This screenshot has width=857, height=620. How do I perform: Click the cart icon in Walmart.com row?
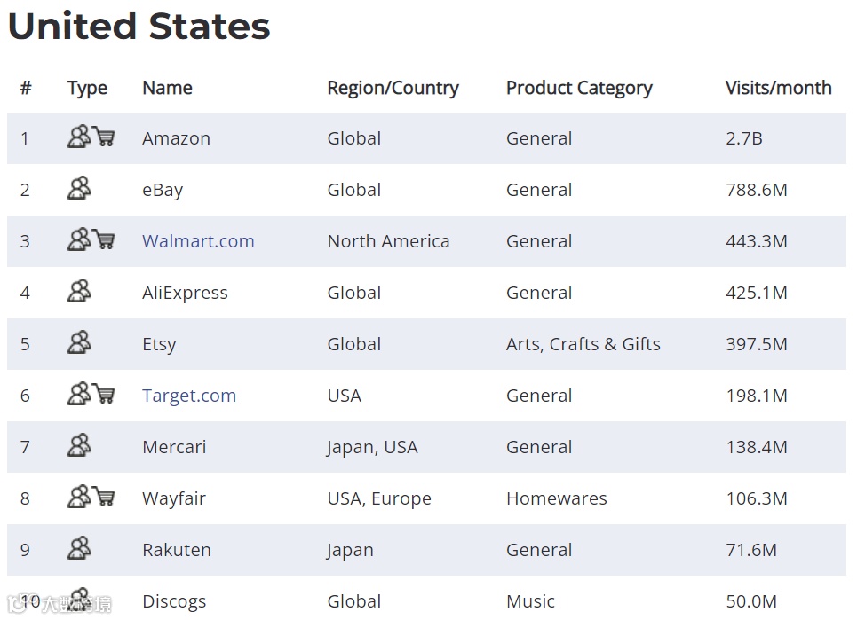tap(105, 239)
